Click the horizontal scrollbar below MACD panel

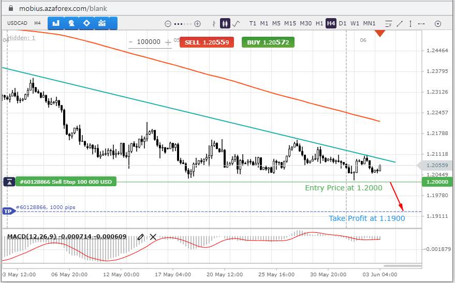(402, 265)
